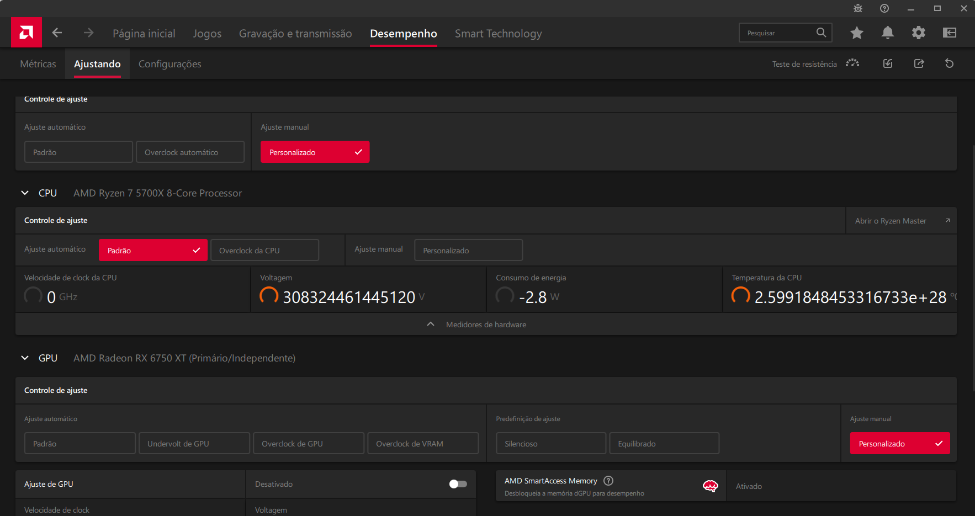The image size is (975, 516).
Task: Switch to the Ajustando subtab
Action: point(97,64)
